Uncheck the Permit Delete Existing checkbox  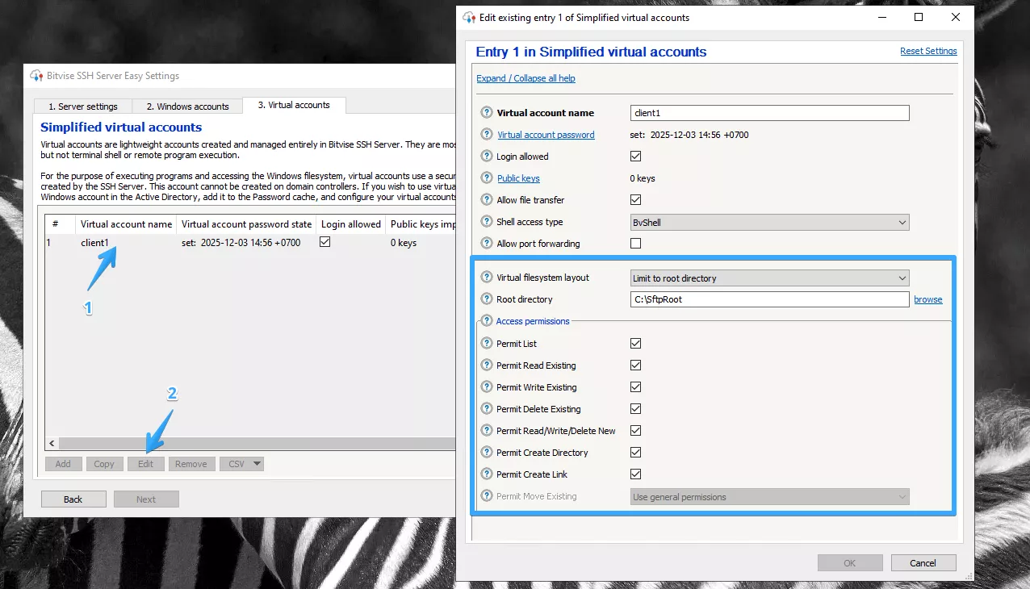point(635,409)
